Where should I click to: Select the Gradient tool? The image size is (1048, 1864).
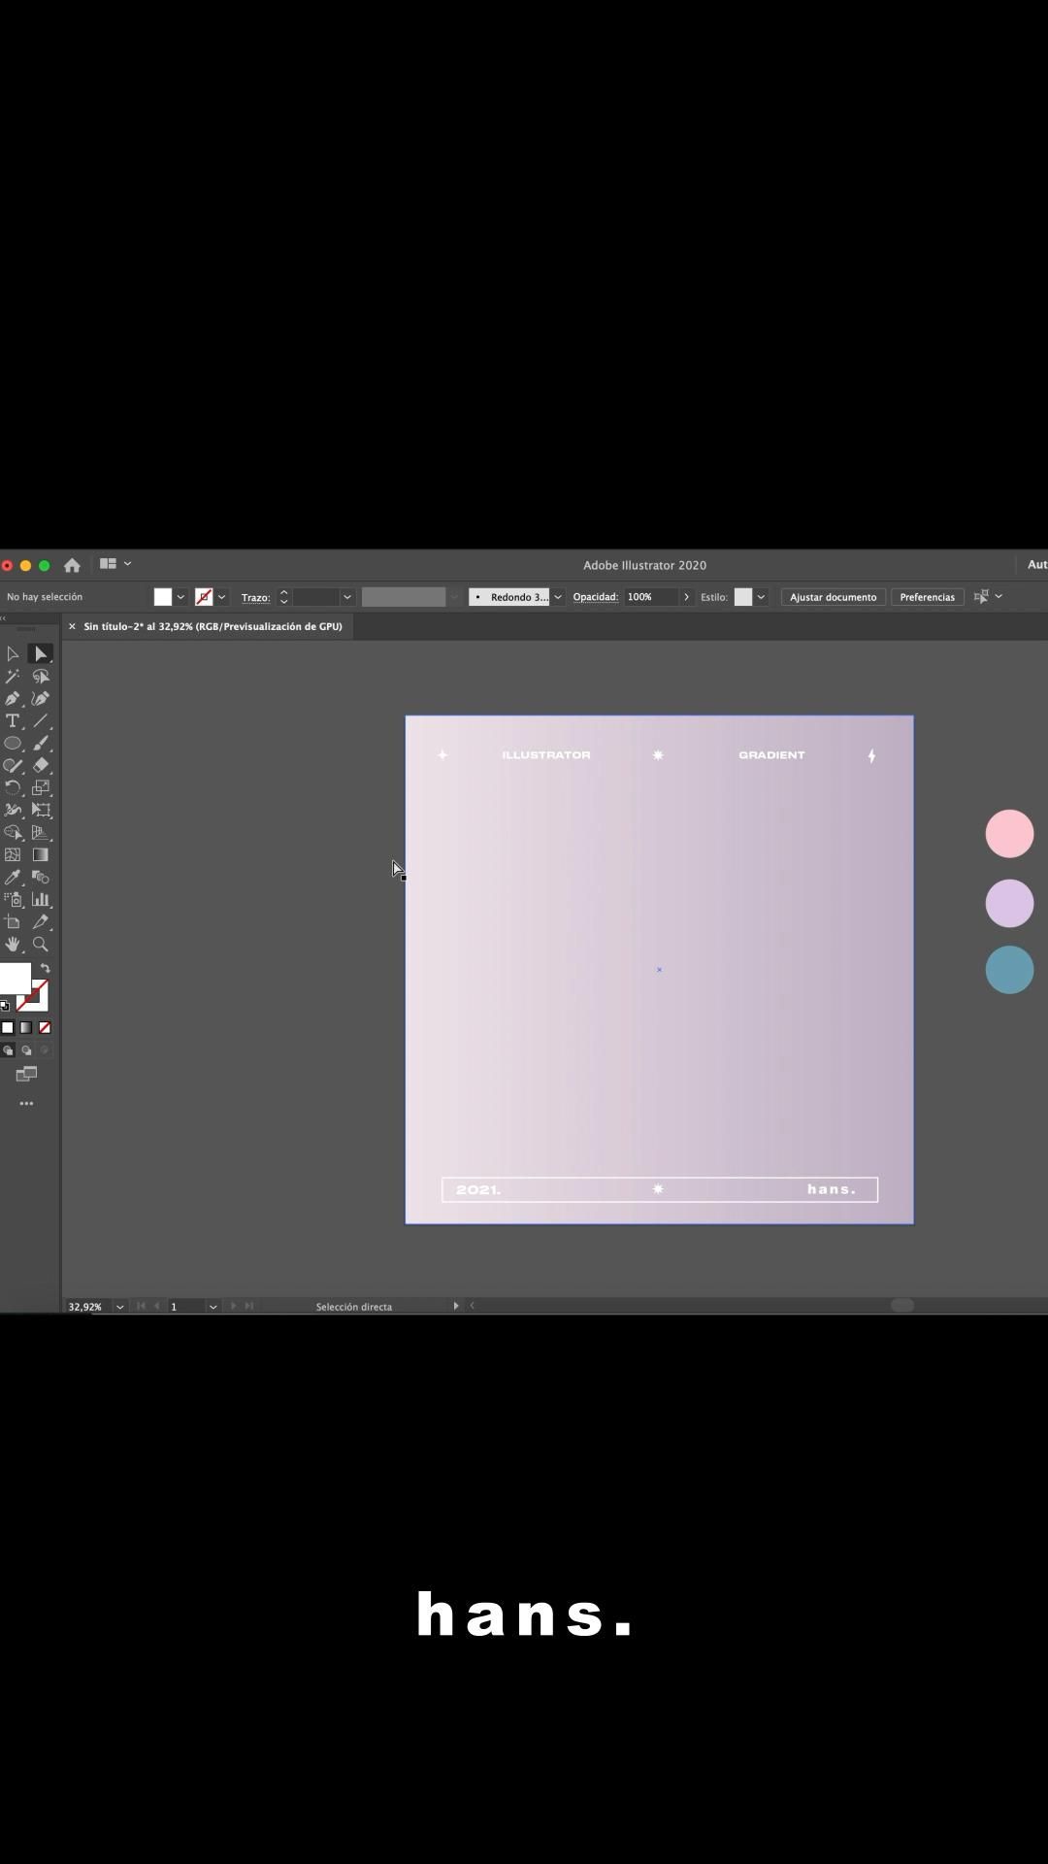coord(41,855)
